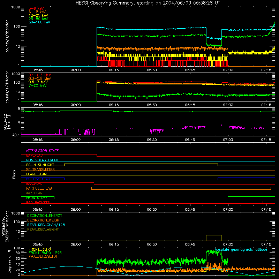Select the BAD_PACKETS flag label
The height and width of the screenshot is (279, 279).
[x=38, y=202]
